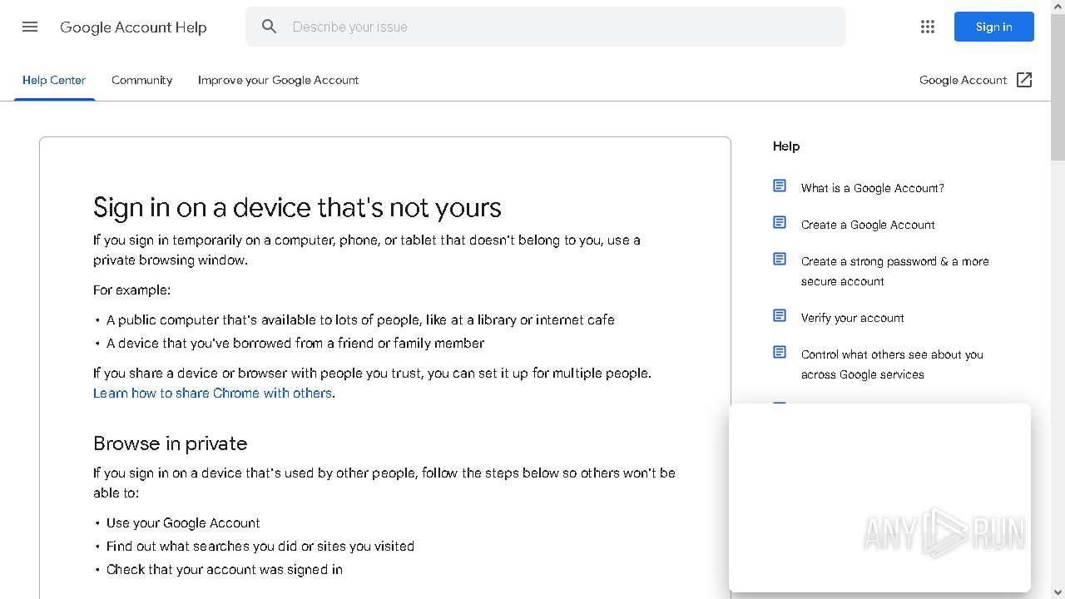This screenshot has width=1065, height=599.
Task: Click 'Use your Google Account' bullet
Action: pyautogui.click(x=183, y=522)
